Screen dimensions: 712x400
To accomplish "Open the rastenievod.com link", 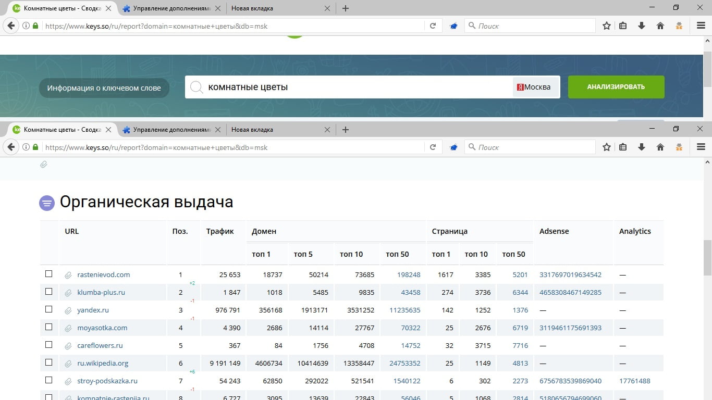I will pyautogui.click(x=104, y=274).
